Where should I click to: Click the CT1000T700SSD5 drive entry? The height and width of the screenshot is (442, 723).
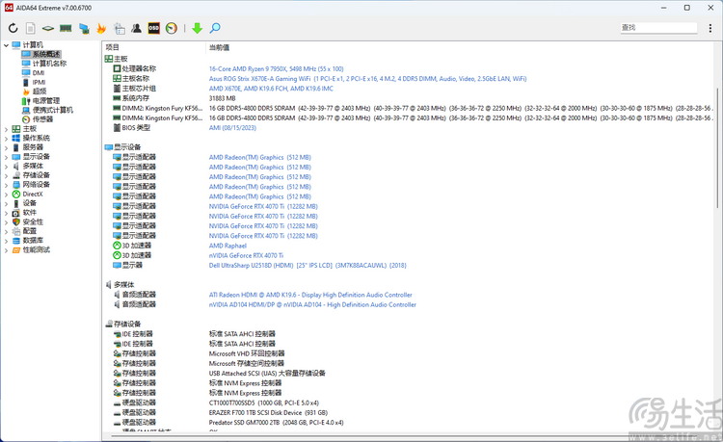pyautogui.click(x=264, y=403)
